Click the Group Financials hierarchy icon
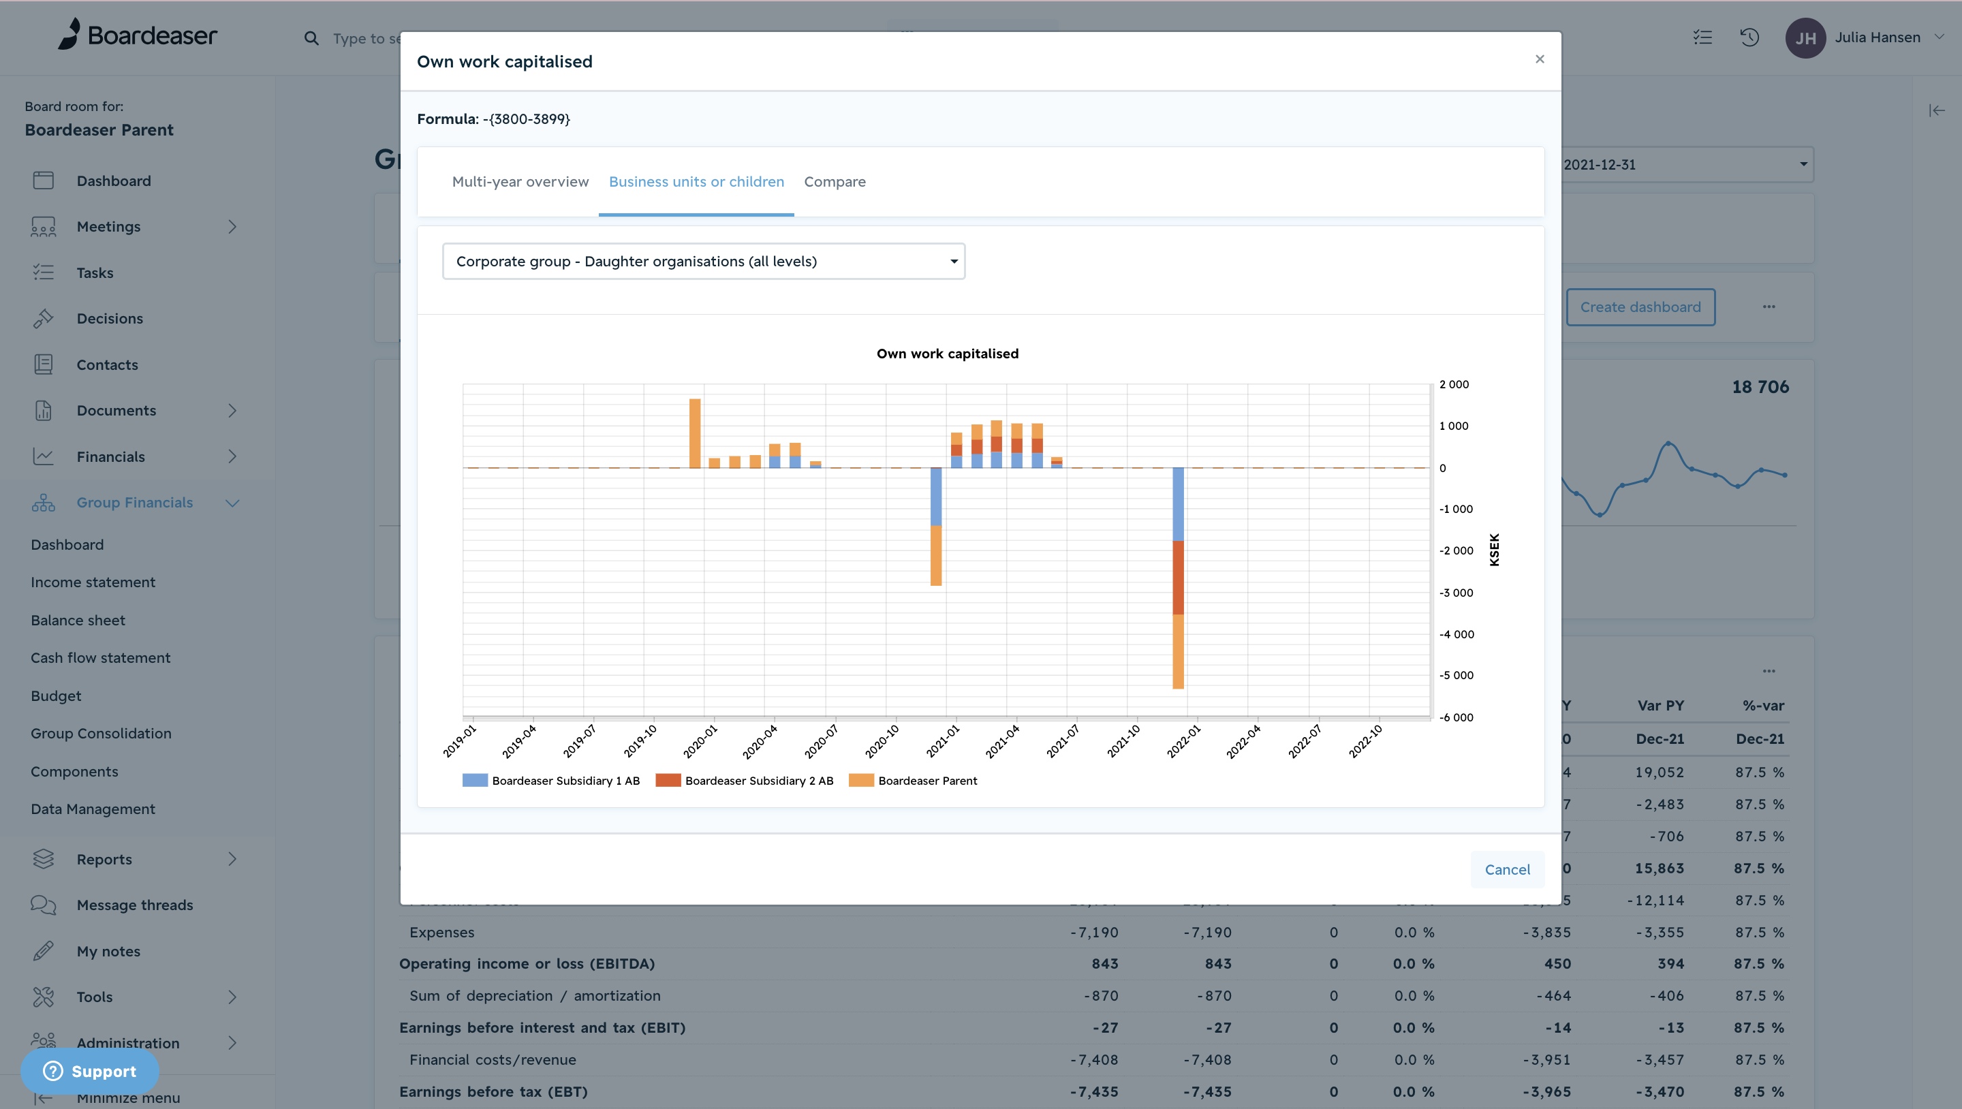Viewport: 1962px width, 1109px height. pyautogui.click(x=44, y=503)
